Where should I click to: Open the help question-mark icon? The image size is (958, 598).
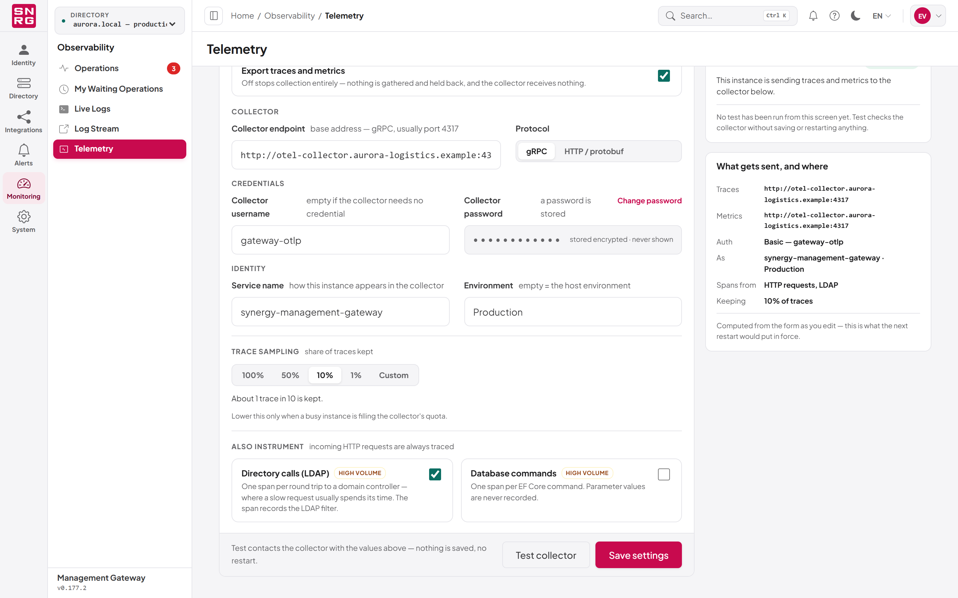(834, 16)
